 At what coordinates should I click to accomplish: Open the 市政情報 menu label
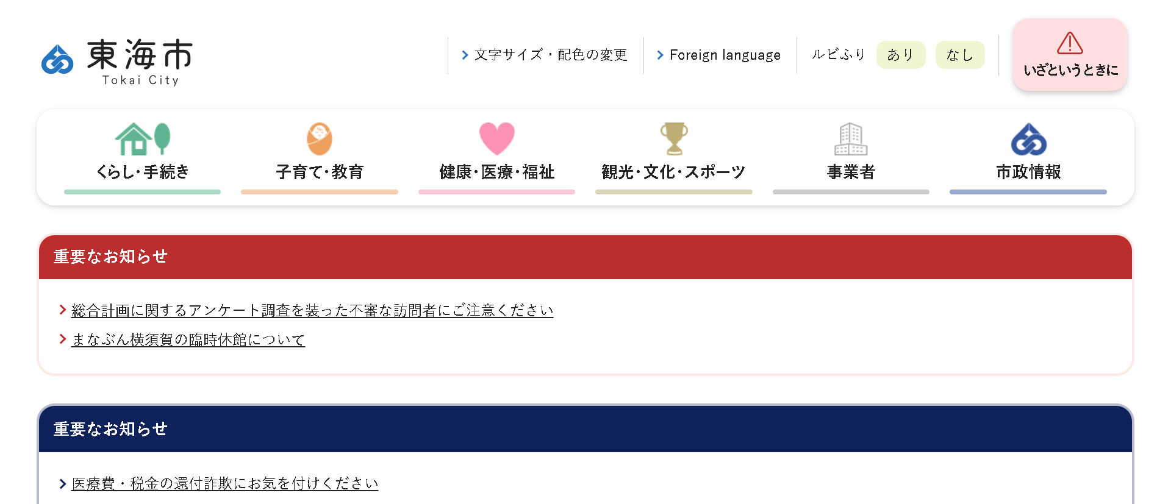coord(1028,172)
